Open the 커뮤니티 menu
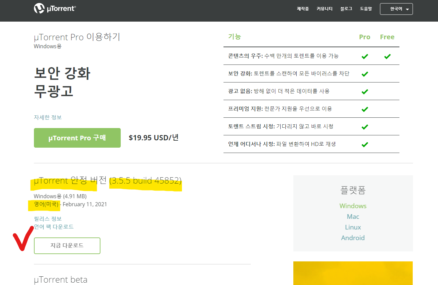Screen dimensions: 438x285 (x=325, y=9)
